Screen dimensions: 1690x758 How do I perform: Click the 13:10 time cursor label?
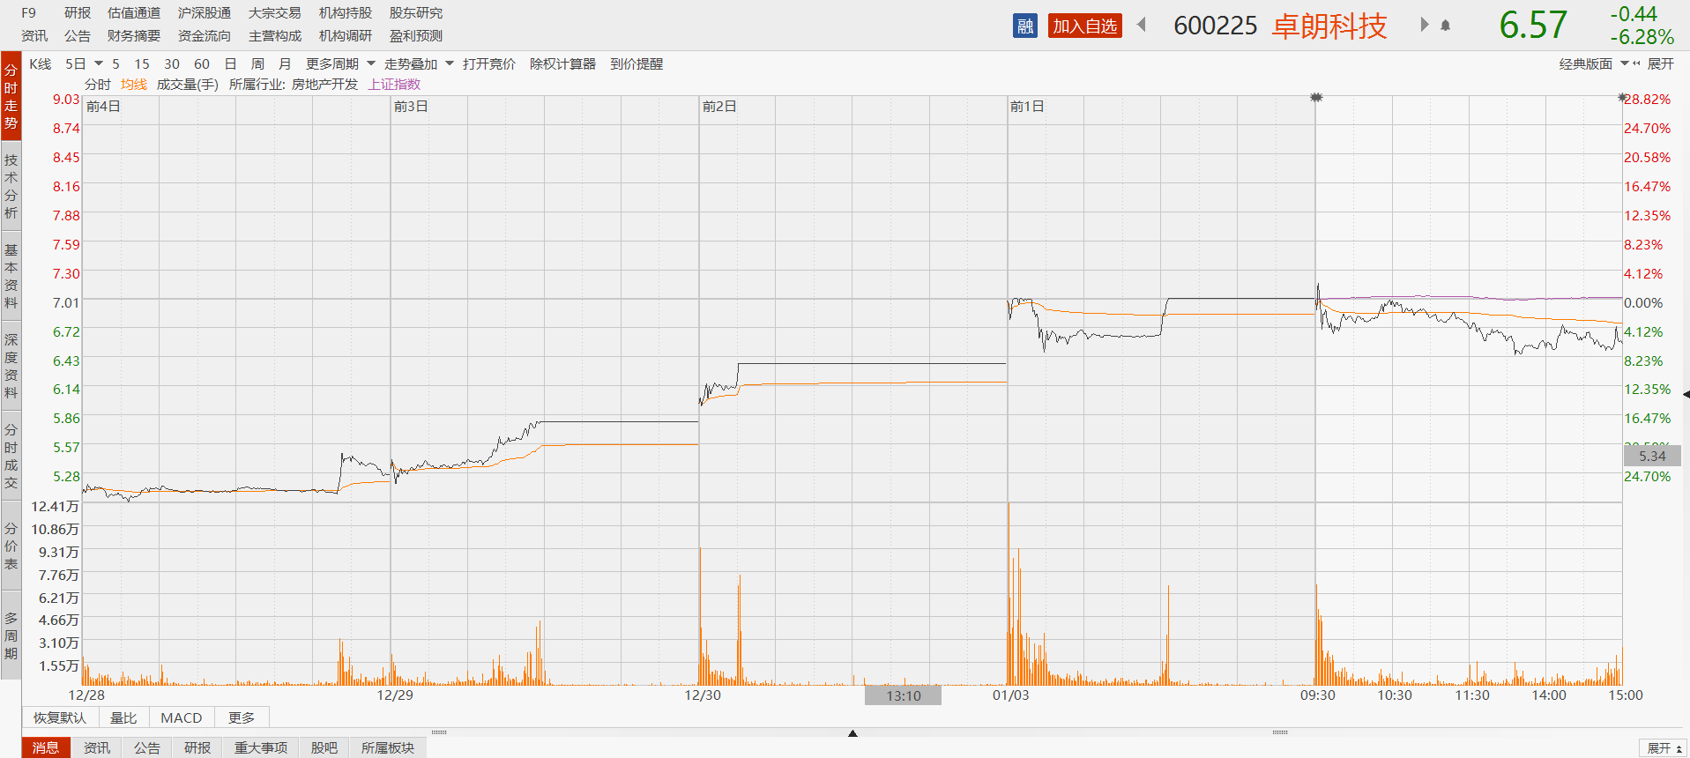click(903, 695)
